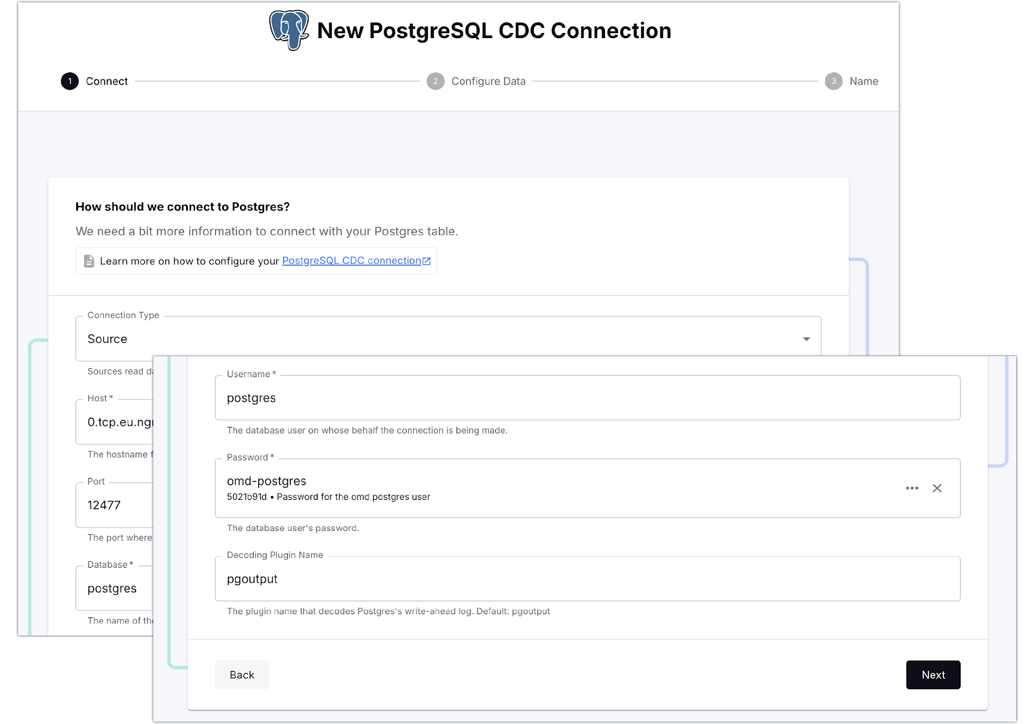The image size is (1033, 724).
Task: Go to the Configure Data step
Action: (x=488, y=81)
